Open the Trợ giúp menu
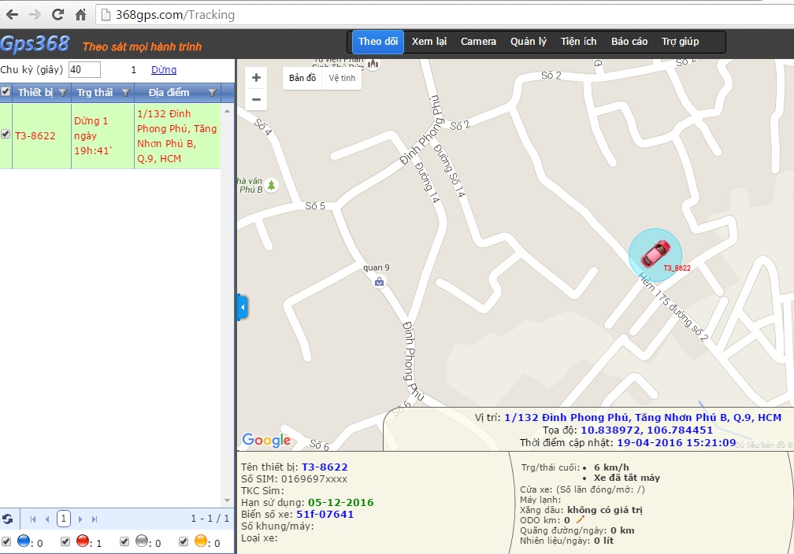The height and width of the screenshot is (554, 794). click(x=680, y=42)
